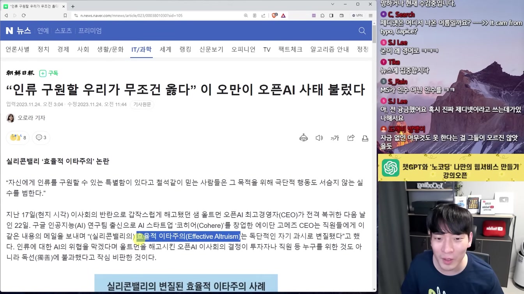Viewport: 524px width, 294px height.
Task: Select the 팩트체크 menu tab
Action: (x=290, y=49)
